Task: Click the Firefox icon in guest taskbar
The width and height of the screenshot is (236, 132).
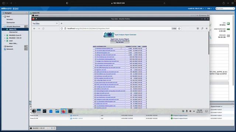Action: point(63,111)
